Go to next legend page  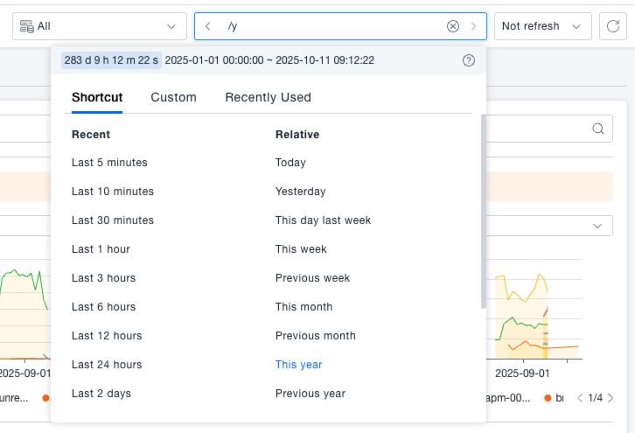pos(611,398)
